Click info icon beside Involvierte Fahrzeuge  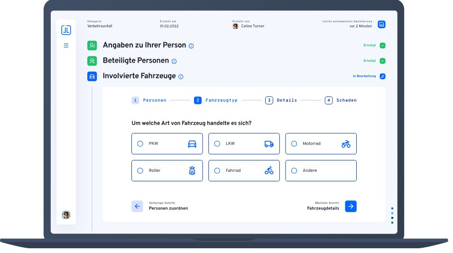[181, 76]
